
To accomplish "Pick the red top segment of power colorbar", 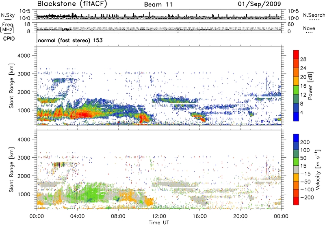I will [296, 54].
